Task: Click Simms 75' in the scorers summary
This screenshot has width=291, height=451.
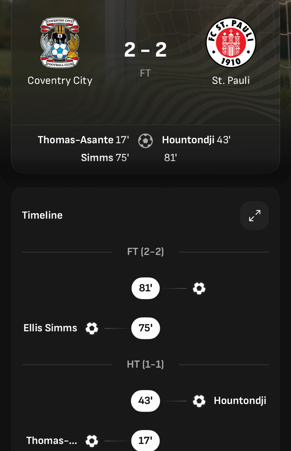Action: click(x=105, y=158)
